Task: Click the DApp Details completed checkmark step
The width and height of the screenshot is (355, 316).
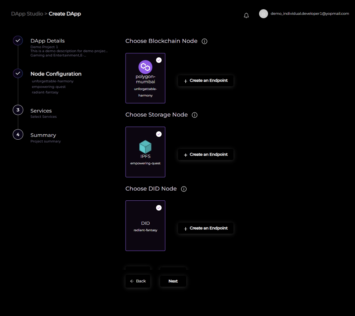Action: pyautogui.click(x=18, y=41)
